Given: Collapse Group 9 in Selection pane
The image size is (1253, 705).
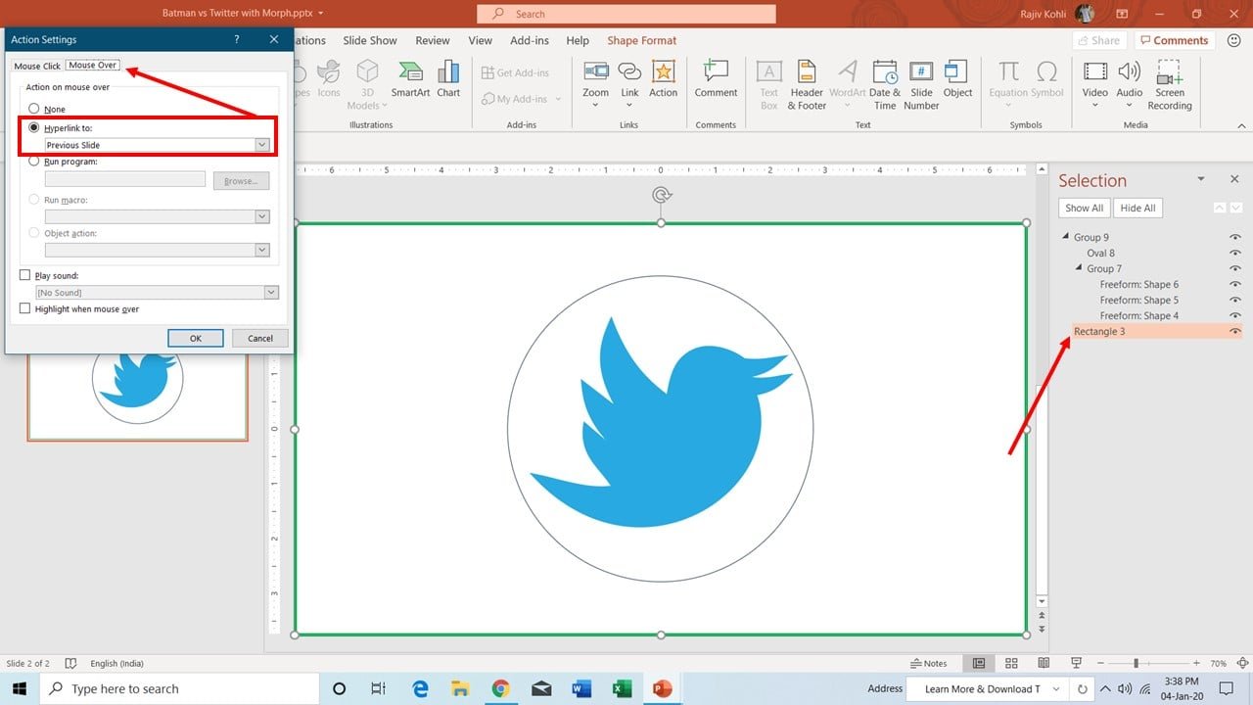Looking at the screenshot, I should pyautogui.click(x=1066, y=237).
